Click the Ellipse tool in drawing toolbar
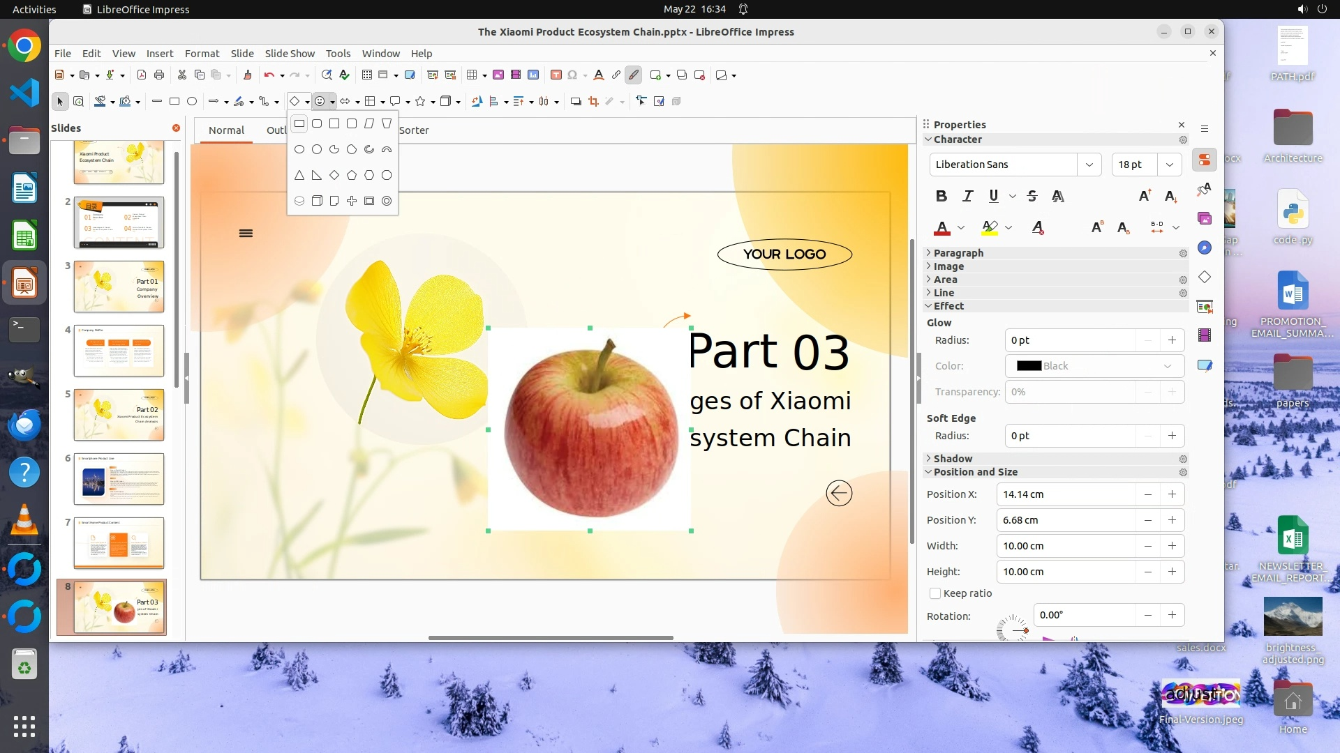Viewport: 1340px width, 753px height. coord(192,101)
